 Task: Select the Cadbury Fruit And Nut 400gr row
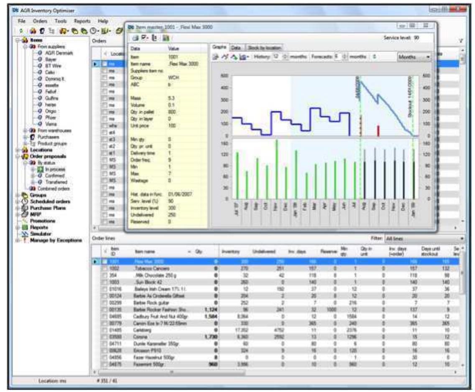pyautogui.click(x=279, y=316)
